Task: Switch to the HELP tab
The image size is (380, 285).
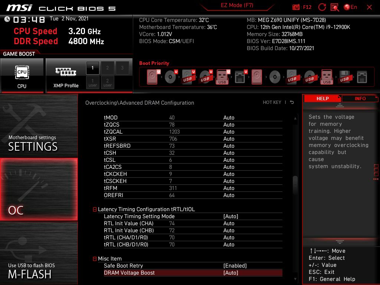Action: pyautogui.click(x=322, y=99)
